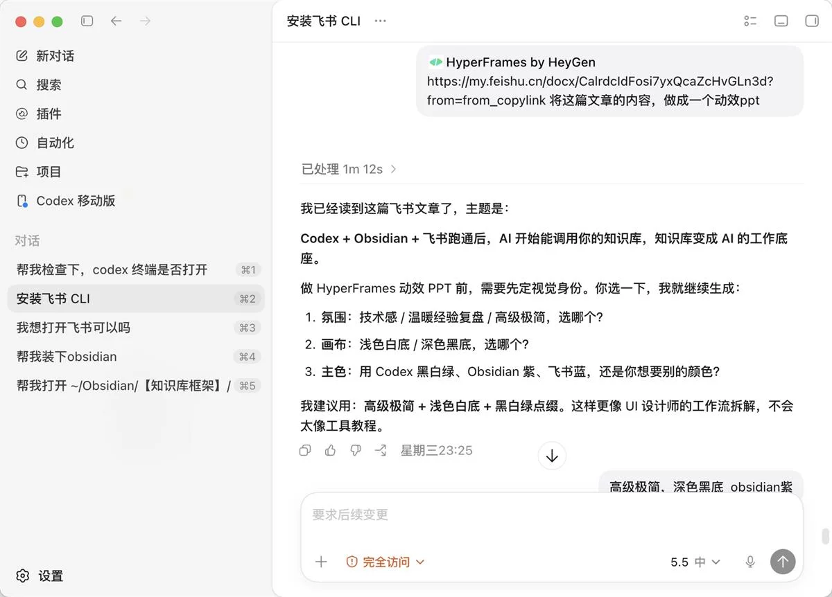Click the 对话 section header

pos(28,241)
